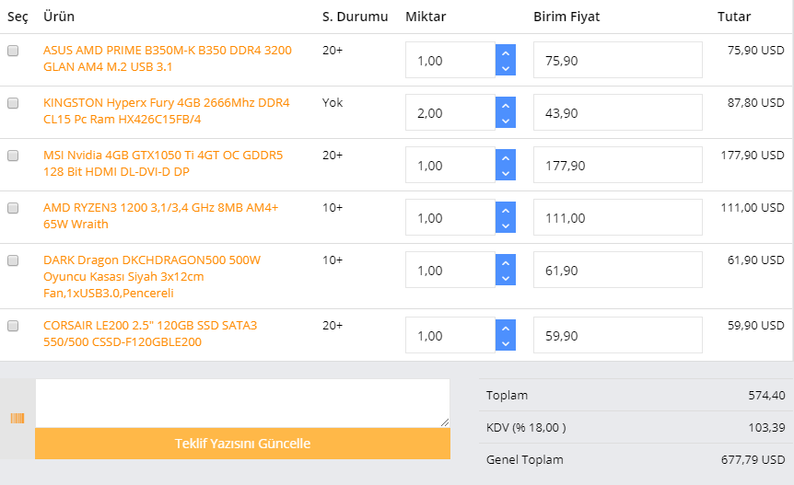Toggle checkbox for AMD RYZEN3 1200 row
The width and height of the screenshot is (794, 485).
tap(13, 209)
